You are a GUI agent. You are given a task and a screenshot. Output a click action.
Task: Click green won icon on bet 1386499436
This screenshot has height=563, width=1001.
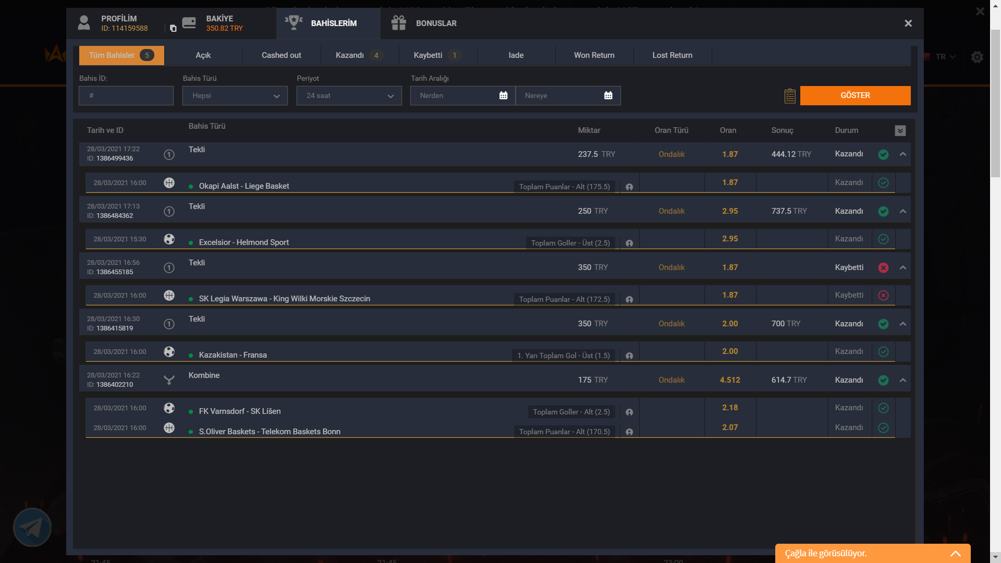(x=883, y=154)
